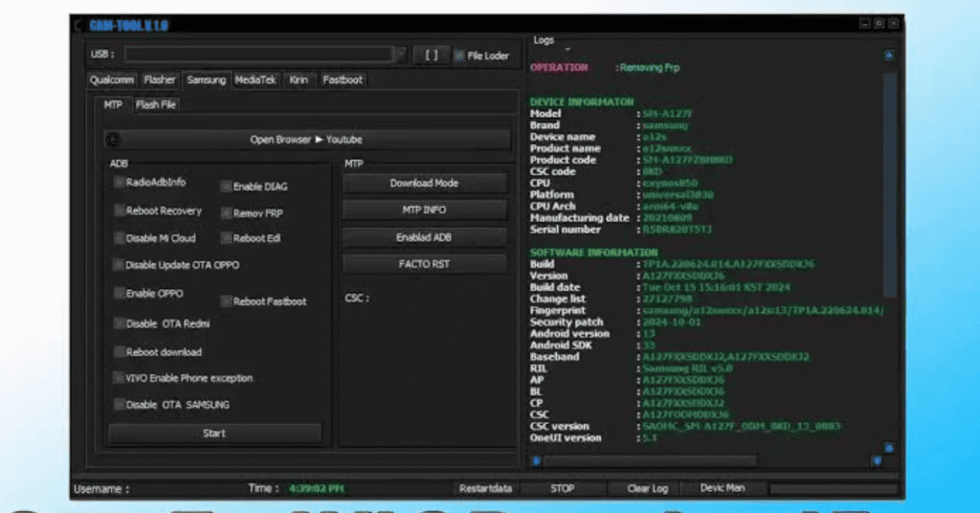The width and height of the screenshot is (980, 513).
Task: Open Devic Man button
Action: pyautogui.click(x=723, y=488)
